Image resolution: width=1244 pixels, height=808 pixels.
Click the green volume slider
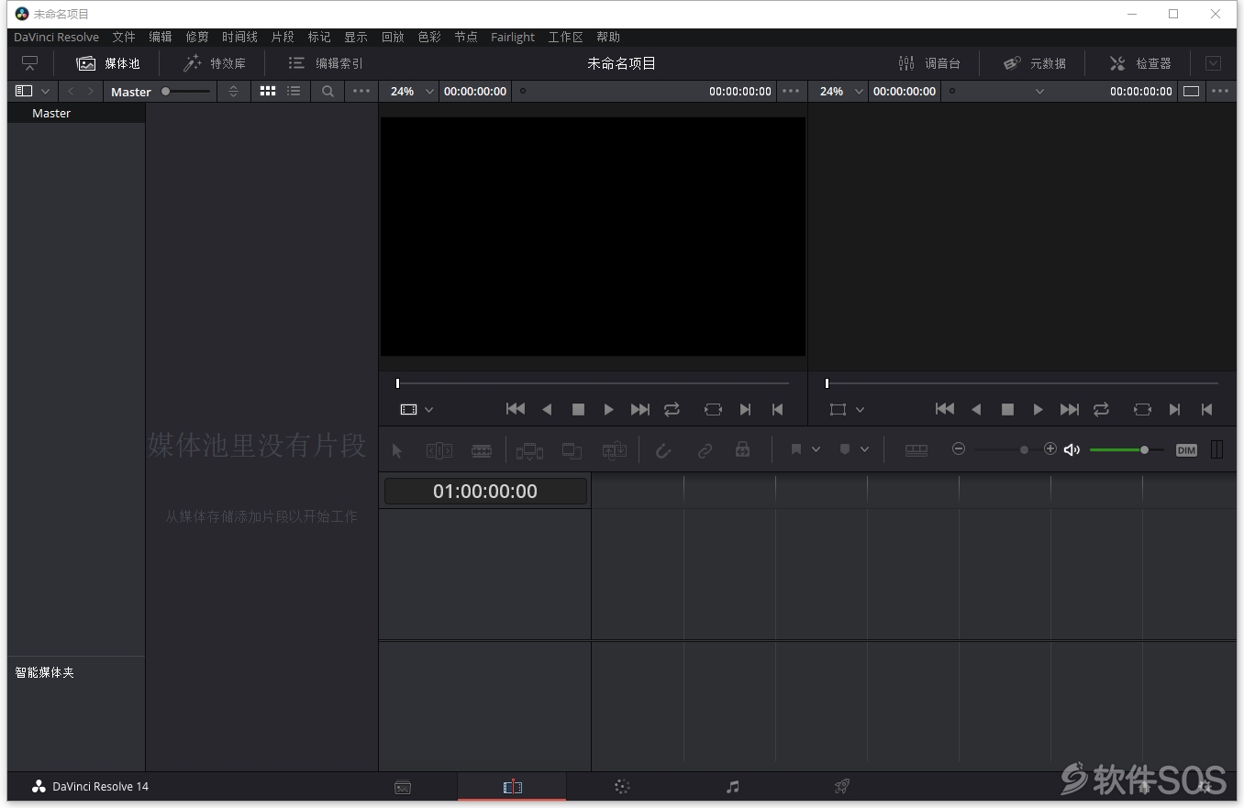point(1127,449)
